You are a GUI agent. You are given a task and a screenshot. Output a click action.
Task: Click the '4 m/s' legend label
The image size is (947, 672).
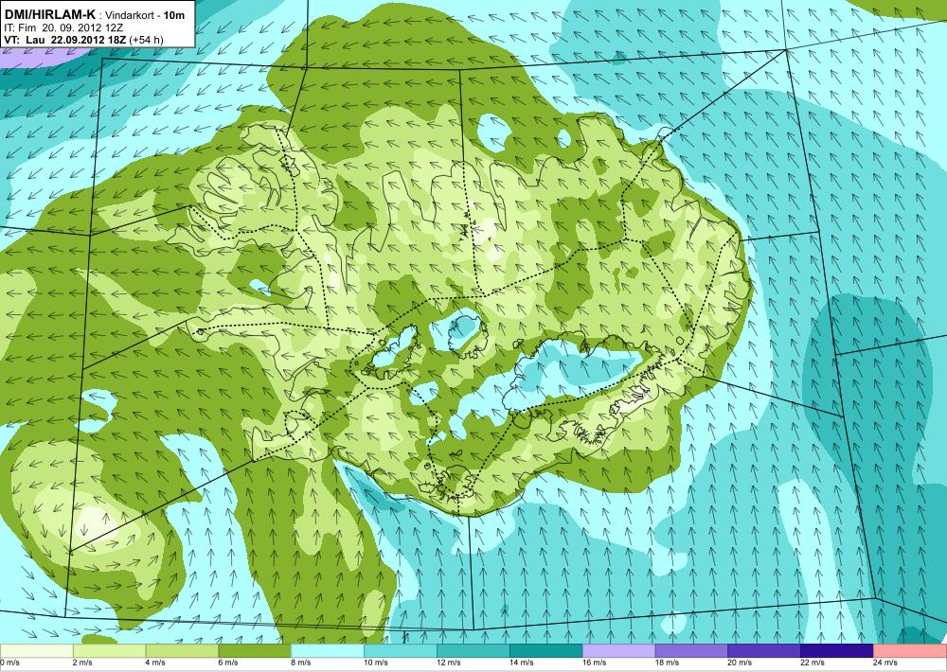pyautogui.click(x=155, y=663)
